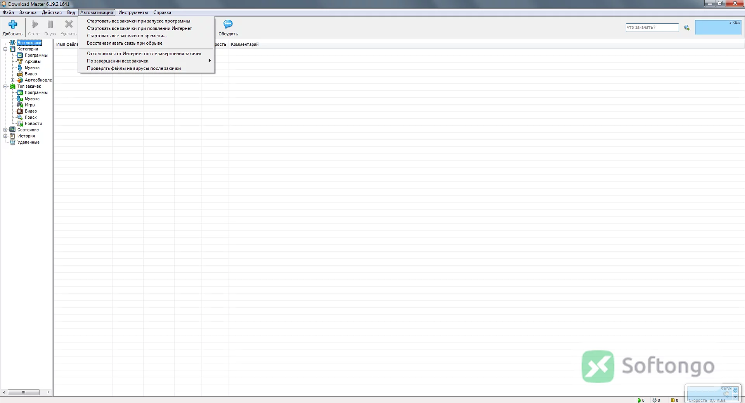Image resolution: width=745 pixels, height=403 pixels.
Task: Expand the Состояние tree node
Action: (5, 130)
